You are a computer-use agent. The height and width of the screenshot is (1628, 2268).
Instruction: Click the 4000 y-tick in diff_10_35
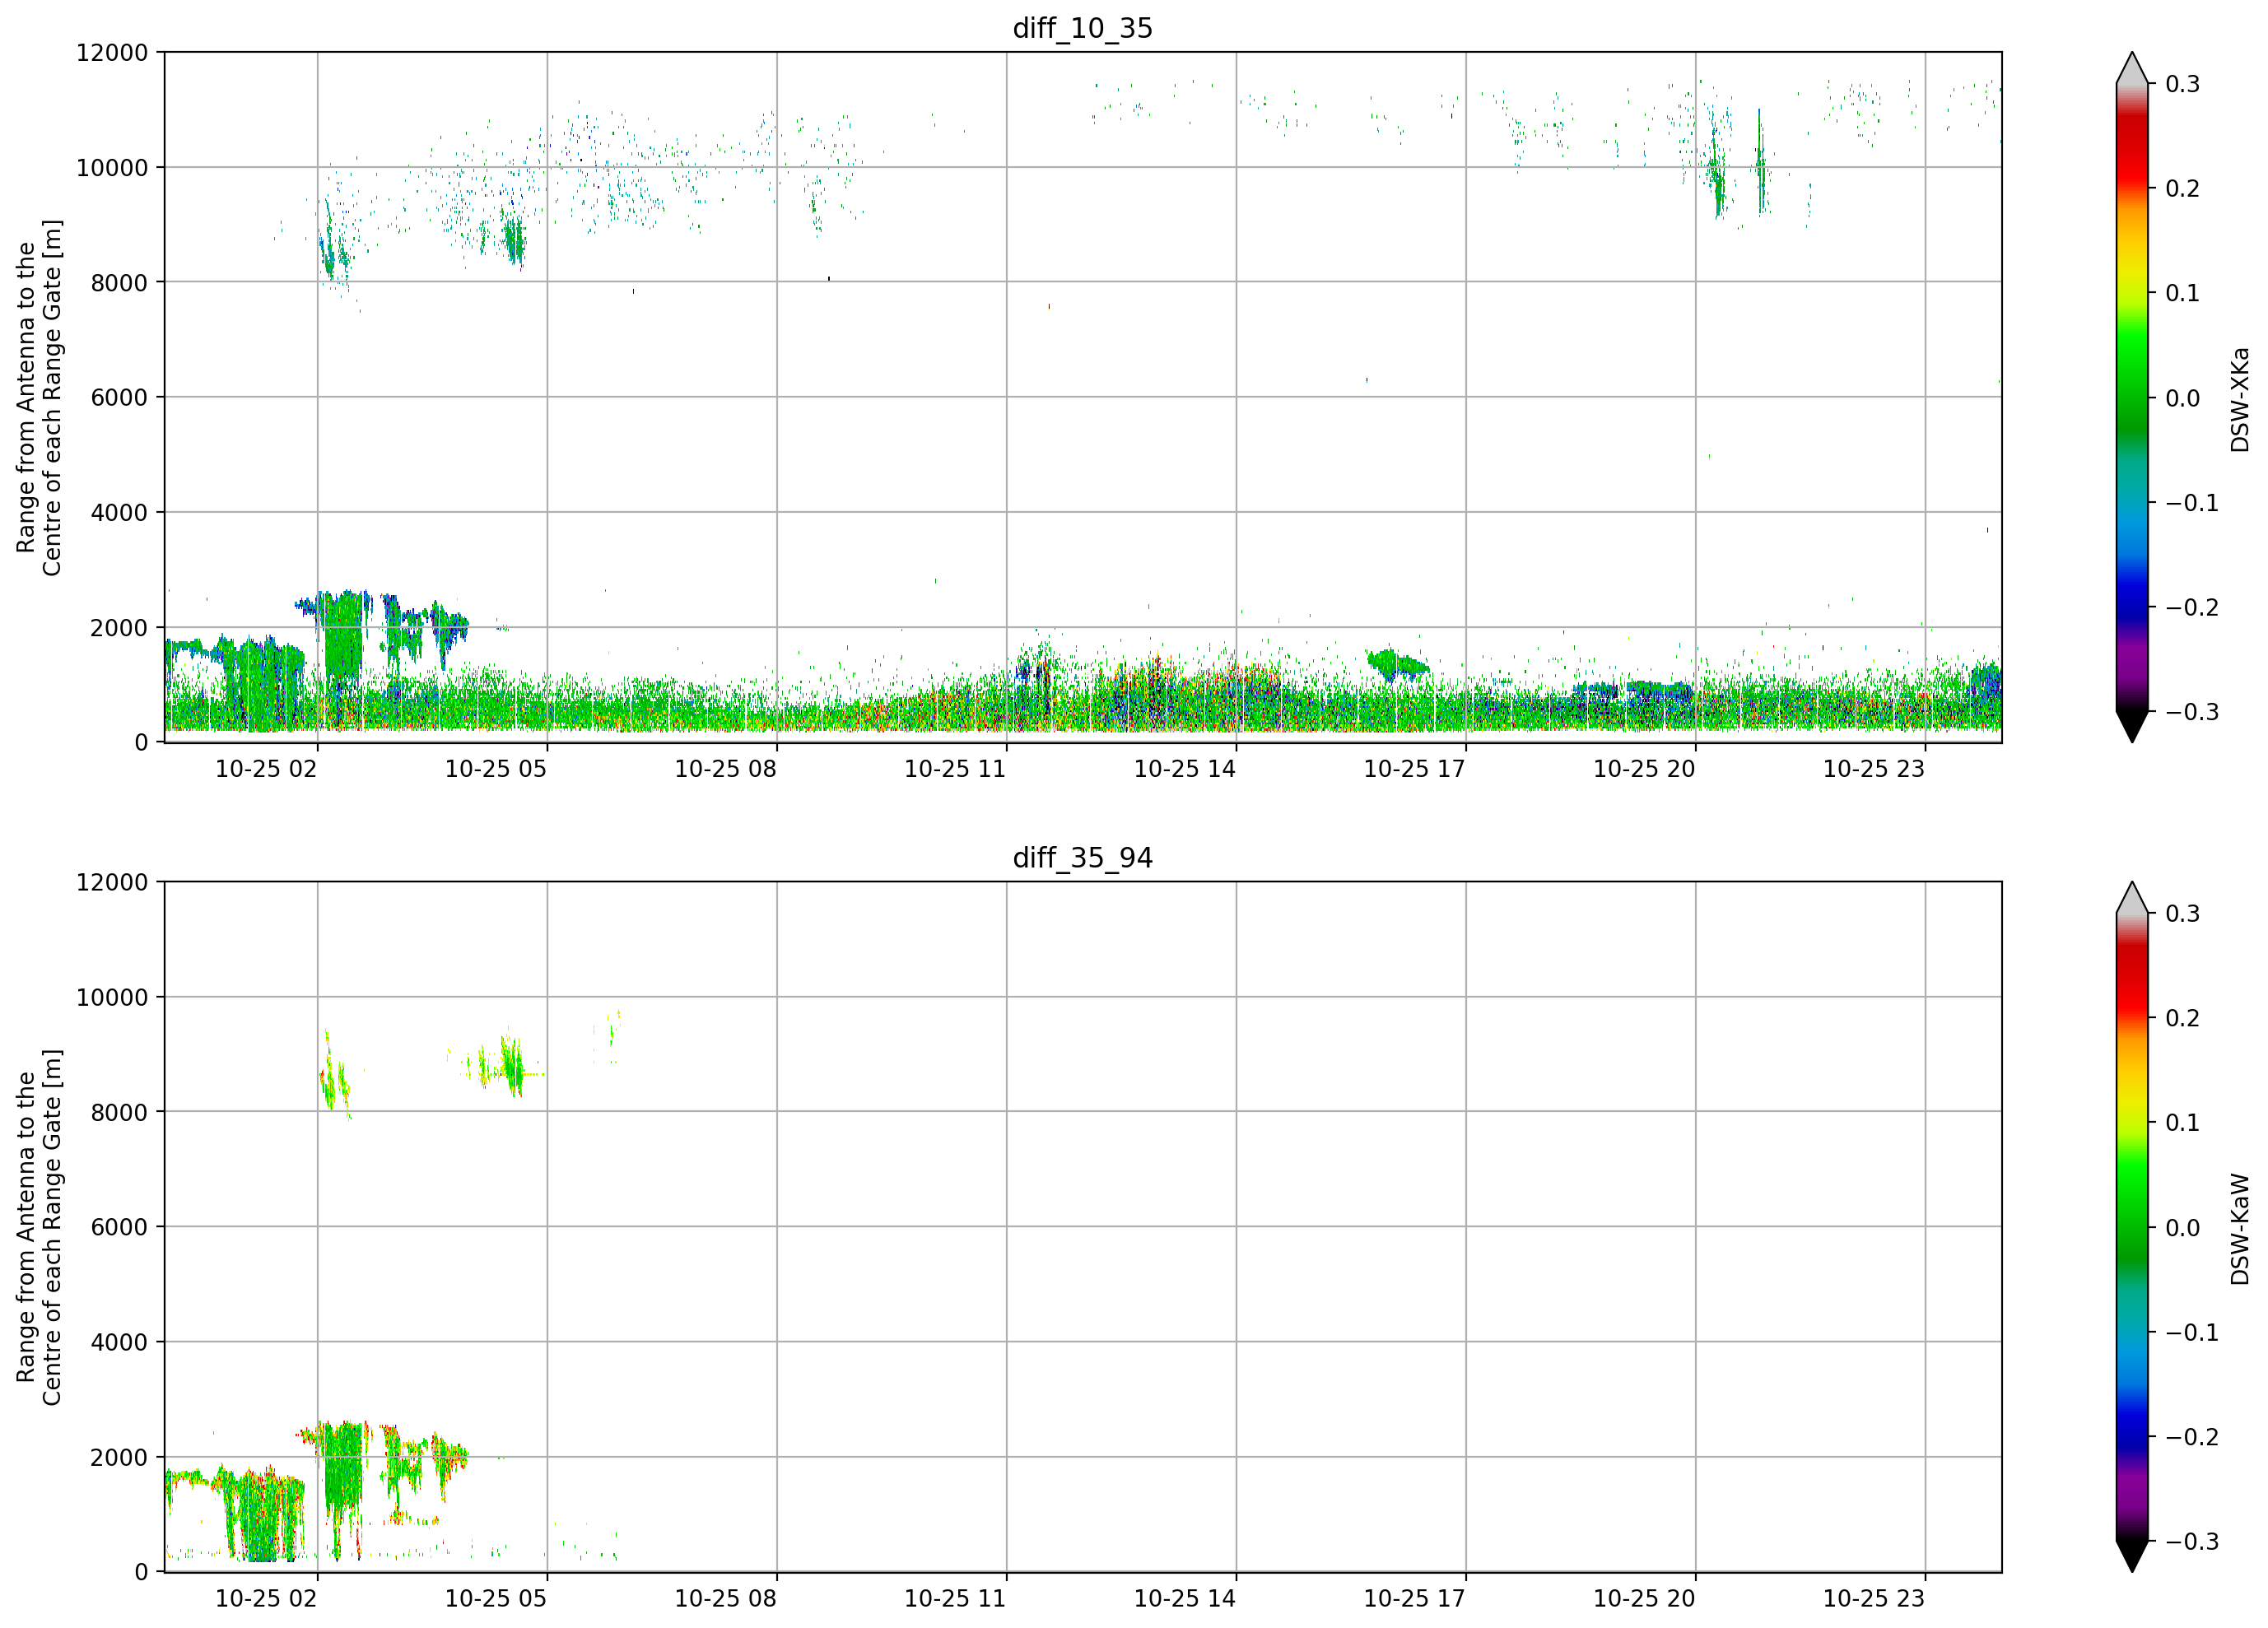[119, 513]
